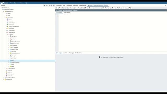Switch to the Notifications output tab

(x=78, y=53)
